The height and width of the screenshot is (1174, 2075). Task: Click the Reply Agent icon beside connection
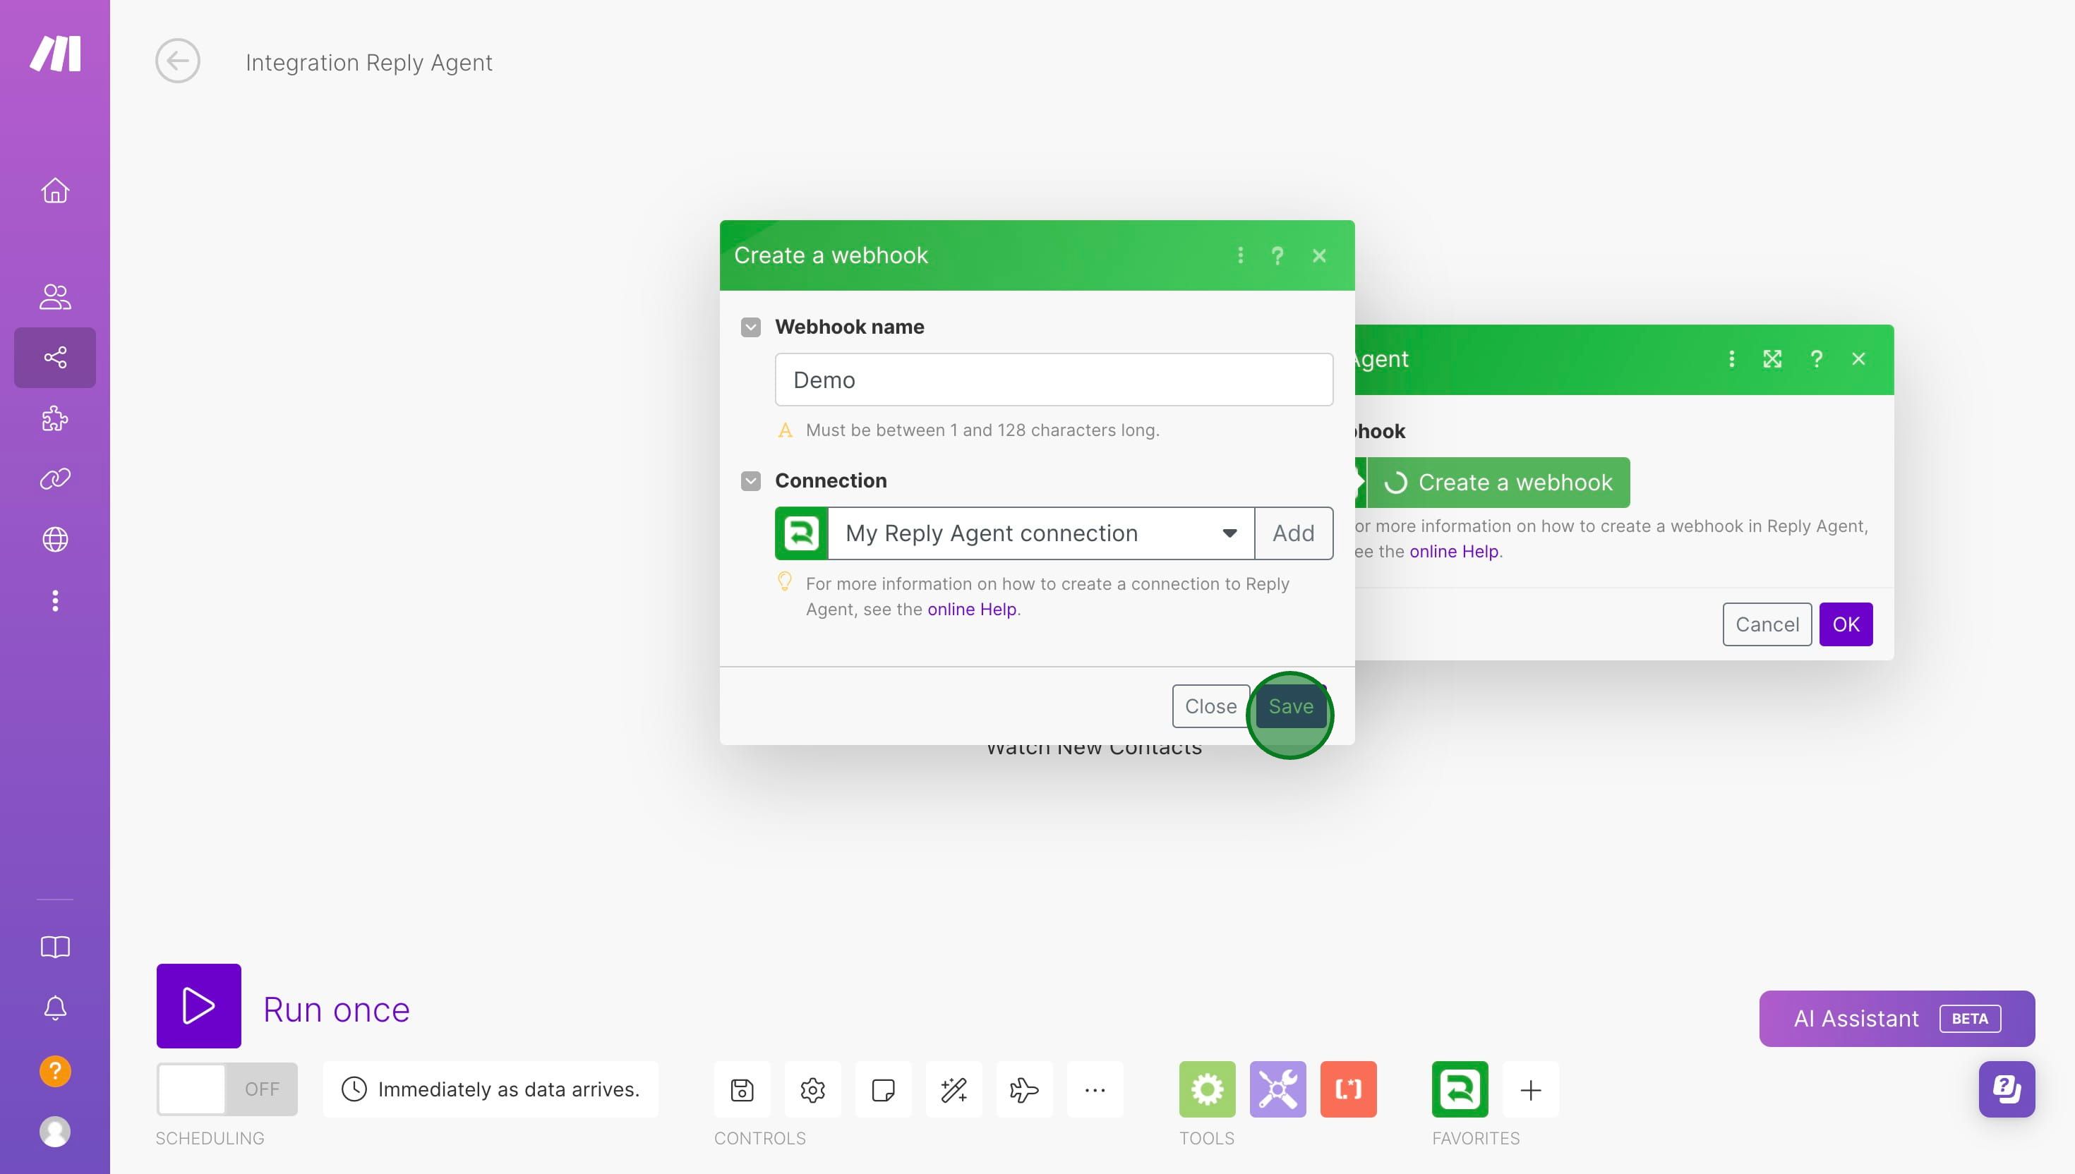coord(801,533)
